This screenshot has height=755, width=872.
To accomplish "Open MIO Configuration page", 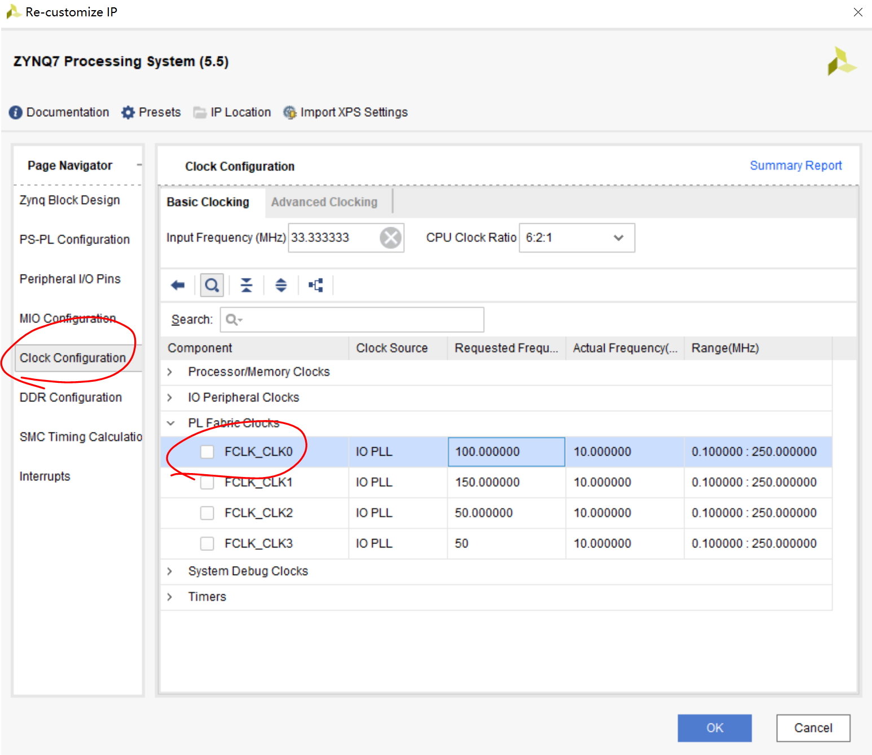I will tap(68, 319).
